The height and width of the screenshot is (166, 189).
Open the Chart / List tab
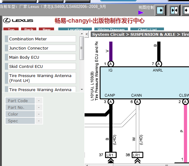pos(147,29)
